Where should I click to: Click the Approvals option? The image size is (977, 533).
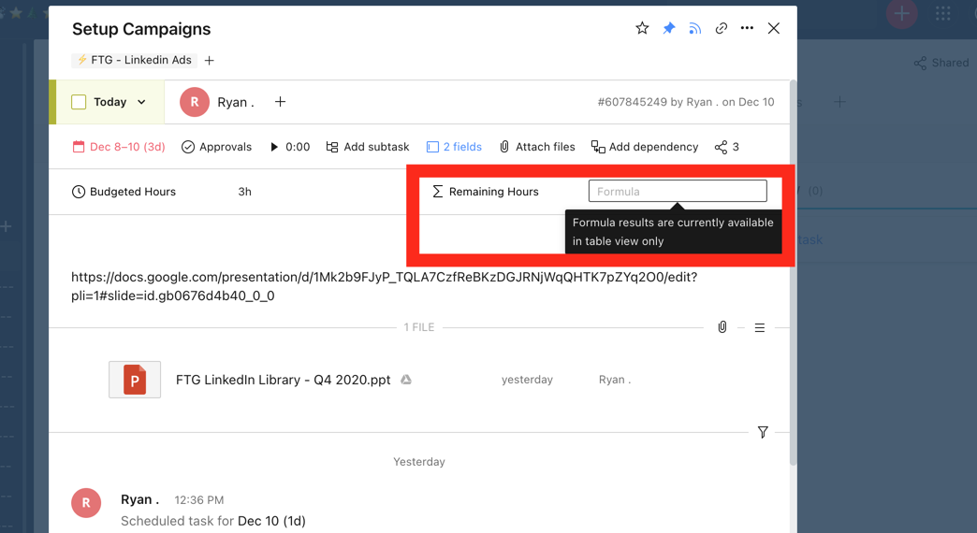pos(216,147)
